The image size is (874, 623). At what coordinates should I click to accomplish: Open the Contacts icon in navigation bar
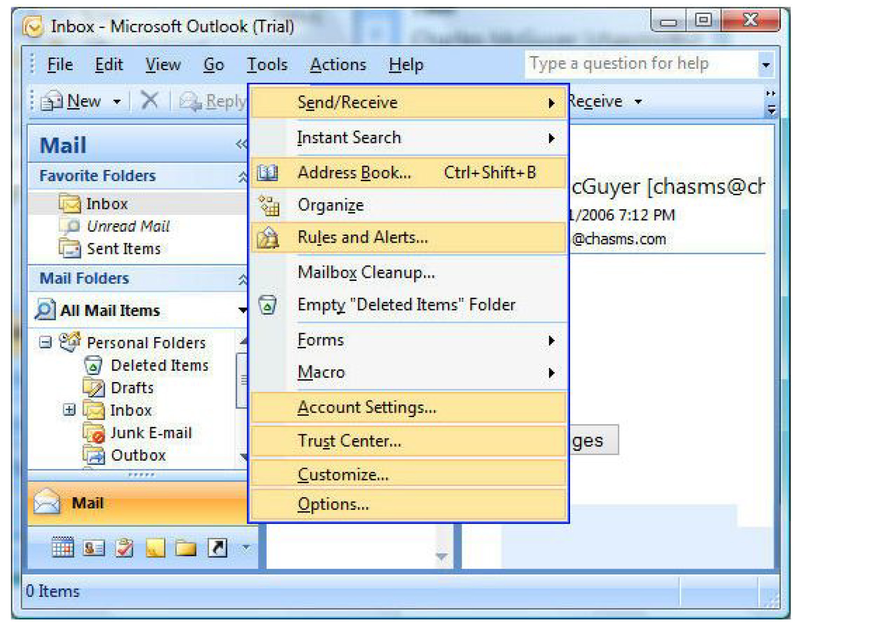(x=94, y=547)
